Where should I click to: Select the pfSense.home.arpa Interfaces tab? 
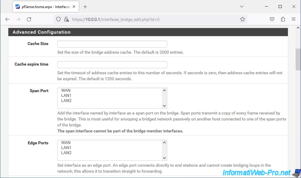point(46,7)
